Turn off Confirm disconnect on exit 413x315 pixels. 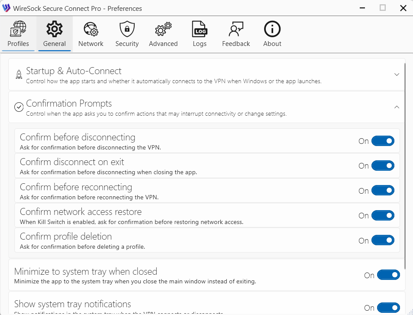click(x=383, y=166)
